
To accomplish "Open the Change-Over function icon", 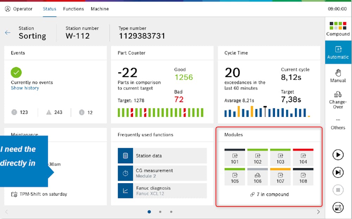I will coord(338,99).
